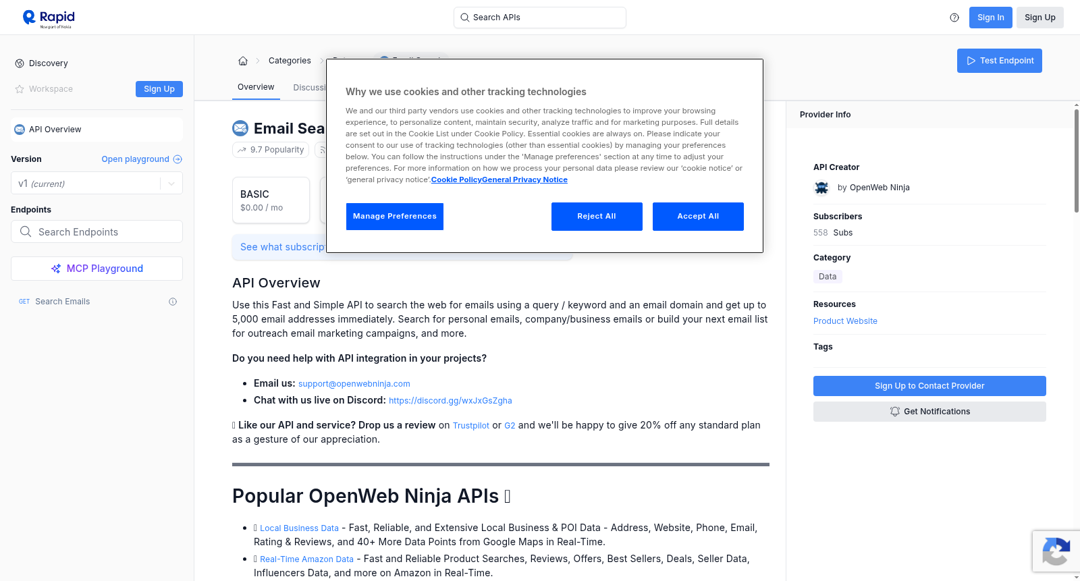Click the reCAPTCHA badge
The image size is (1080, 581).
[x=1056, y=551]
